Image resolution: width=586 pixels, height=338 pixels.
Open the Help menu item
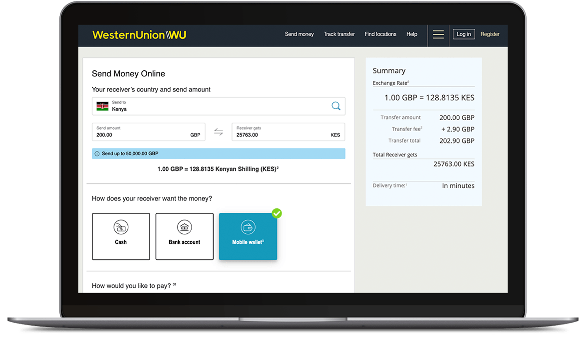(x=412, y=34)
